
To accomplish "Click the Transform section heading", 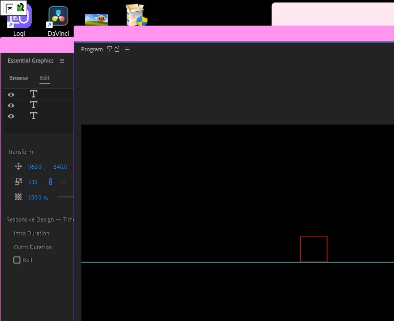I will 20,152.
